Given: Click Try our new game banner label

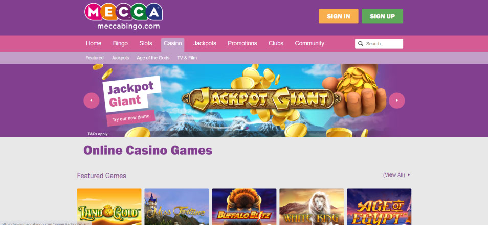Looking at the screenshot, I should (x=131, y=118).
